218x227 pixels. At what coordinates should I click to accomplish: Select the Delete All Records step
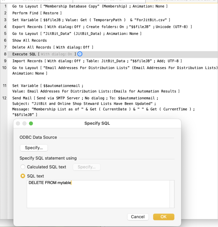coord(52,47)
